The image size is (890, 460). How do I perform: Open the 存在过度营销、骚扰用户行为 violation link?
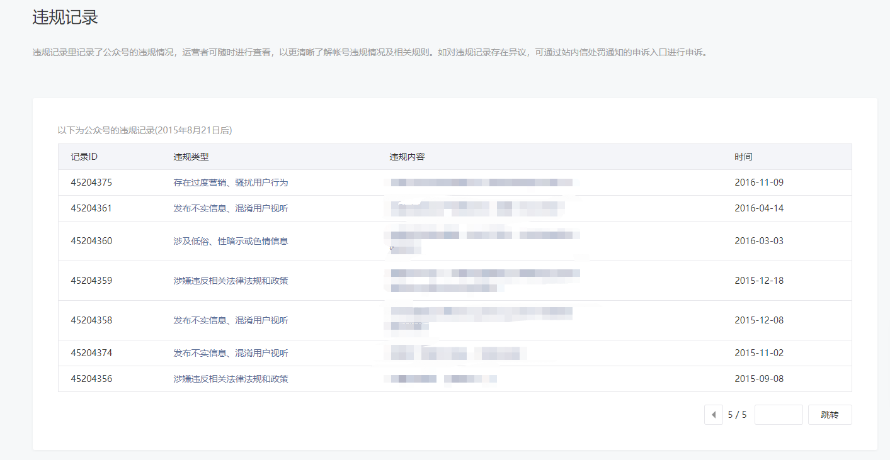click(x=231, y=182)
